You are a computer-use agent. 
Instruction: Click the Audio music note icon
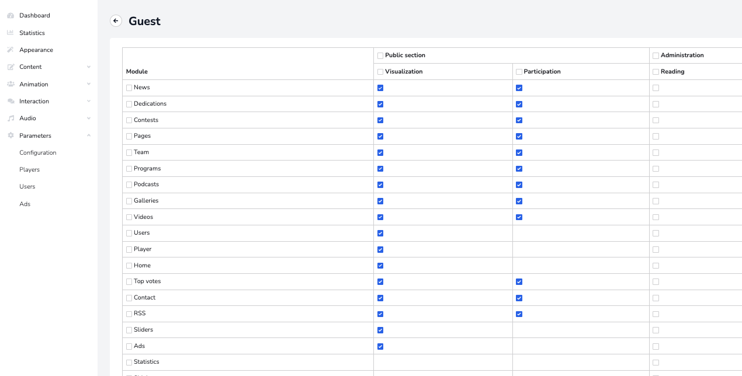click(x=11, y=118)
